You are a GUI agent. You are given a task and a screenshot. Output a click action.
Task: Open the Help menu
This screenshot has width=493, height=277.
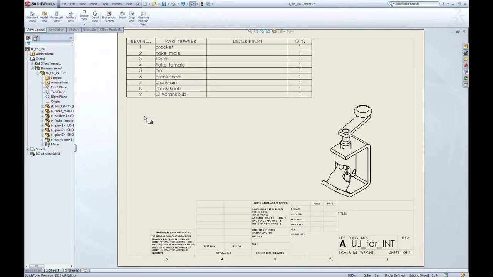point(129,4)
